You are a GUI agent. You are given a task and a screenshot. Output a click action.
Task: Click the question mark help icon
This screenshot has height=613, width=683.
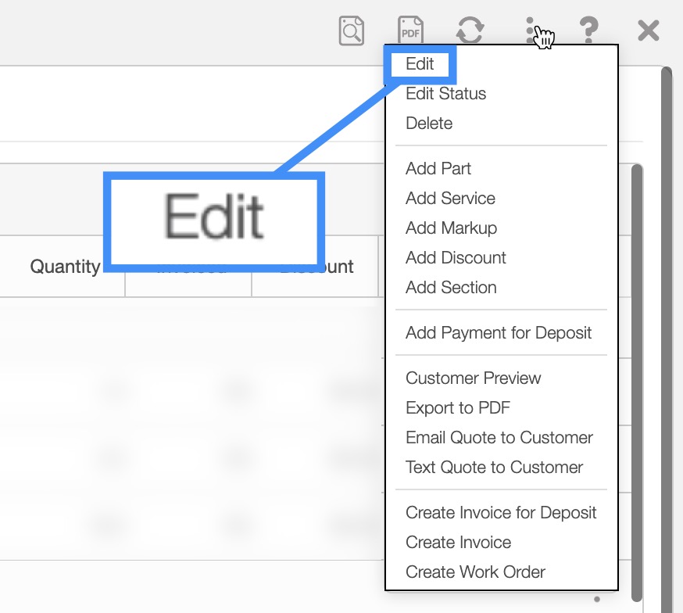click(588, 30)
